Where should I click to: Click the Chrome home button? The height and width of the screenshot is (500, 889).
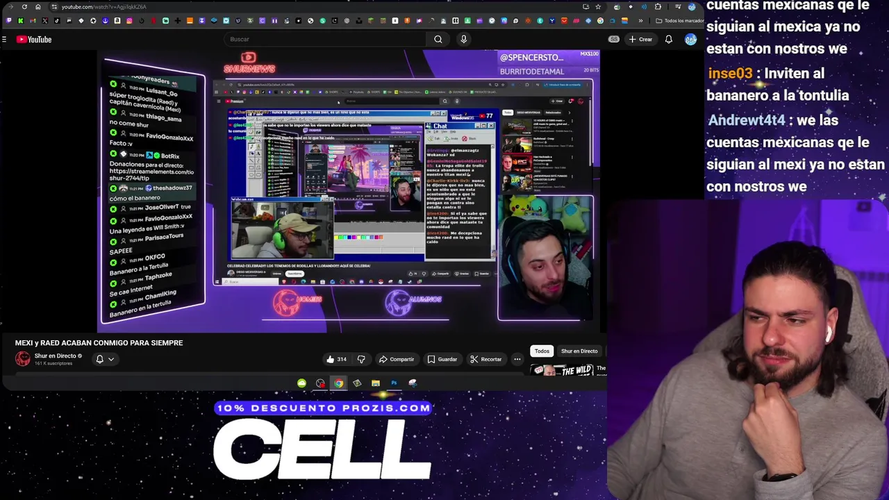38,7
